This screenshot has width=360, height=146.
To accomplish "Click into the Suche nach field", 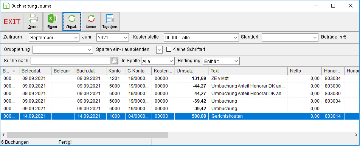I will (70, 61).
